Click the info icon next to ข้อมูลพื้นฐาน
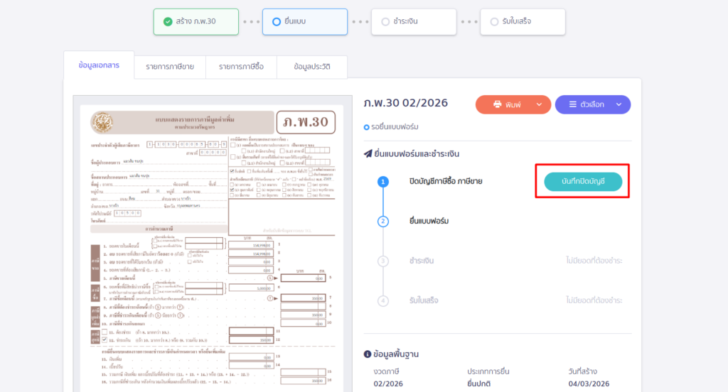Screen dimensions: 728x392 [x=367, y=354]
